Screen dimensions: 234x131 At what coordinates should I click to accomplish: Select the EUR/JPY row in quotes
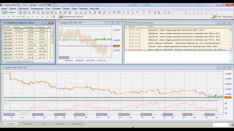coord(27,51)
